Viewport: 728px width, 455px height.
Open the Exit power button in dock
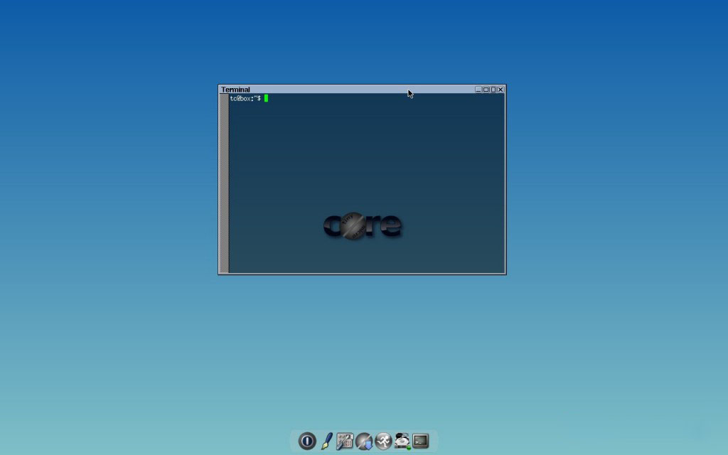307,441
